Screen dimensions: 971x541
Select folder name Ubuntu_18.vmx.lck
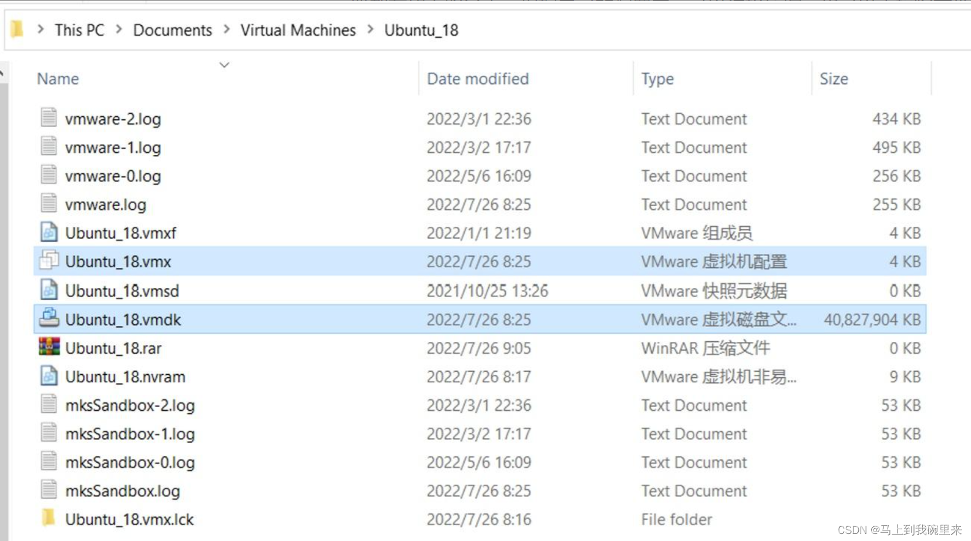pyautogui.click(x=129, y=519)
